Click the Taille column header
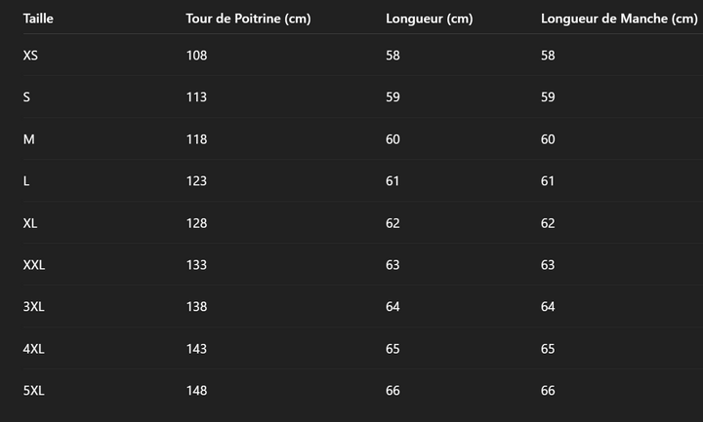This screenshot has height=422, width=703. click(38, 19)
